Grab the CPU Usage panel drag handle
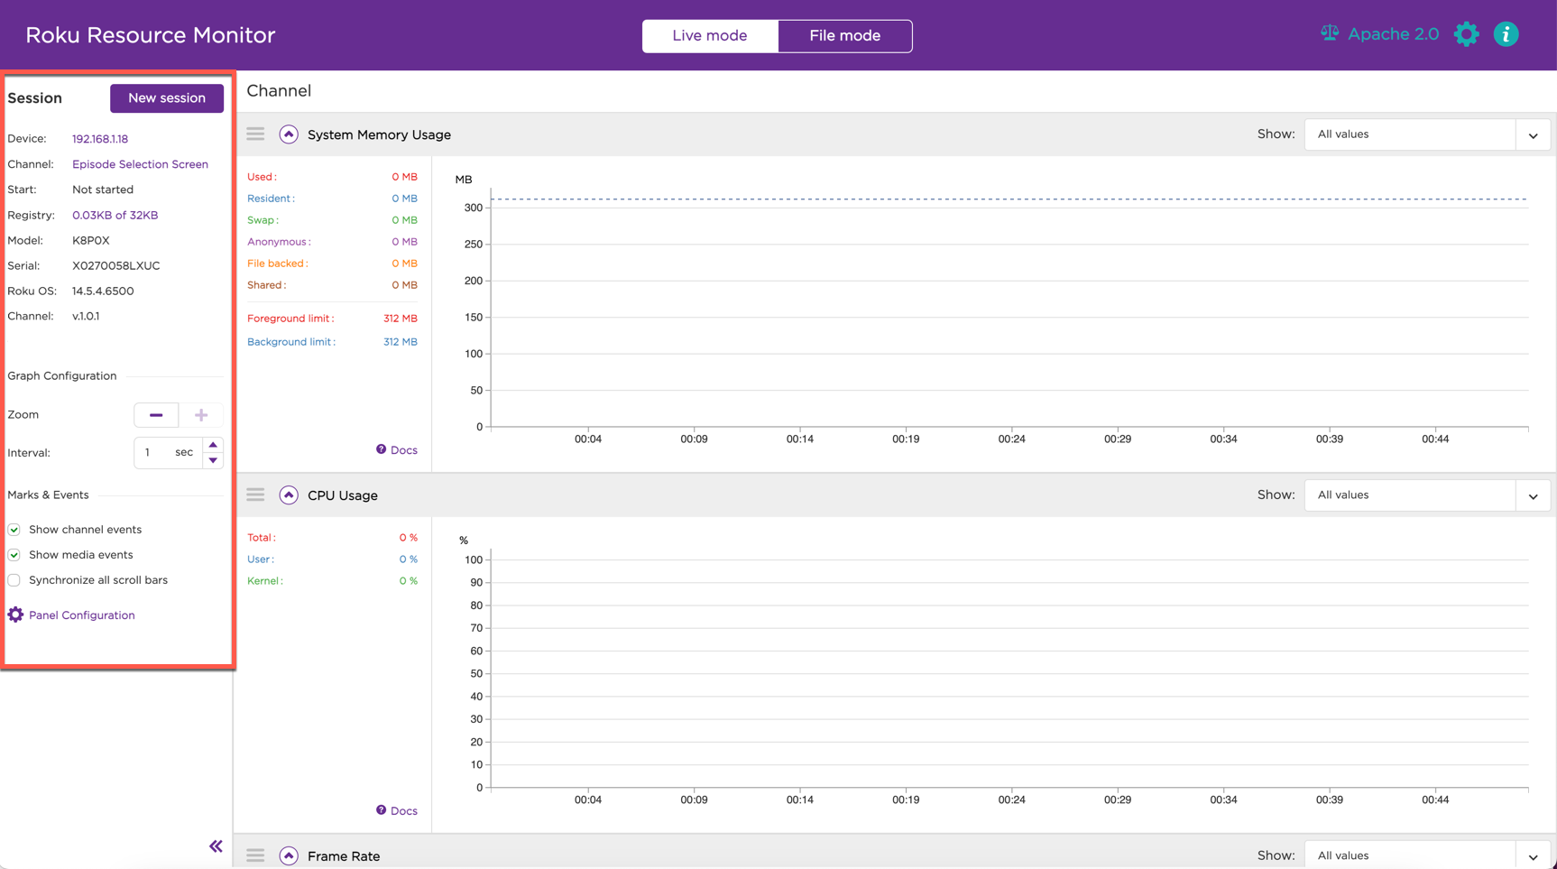 [x=256, y=495]
